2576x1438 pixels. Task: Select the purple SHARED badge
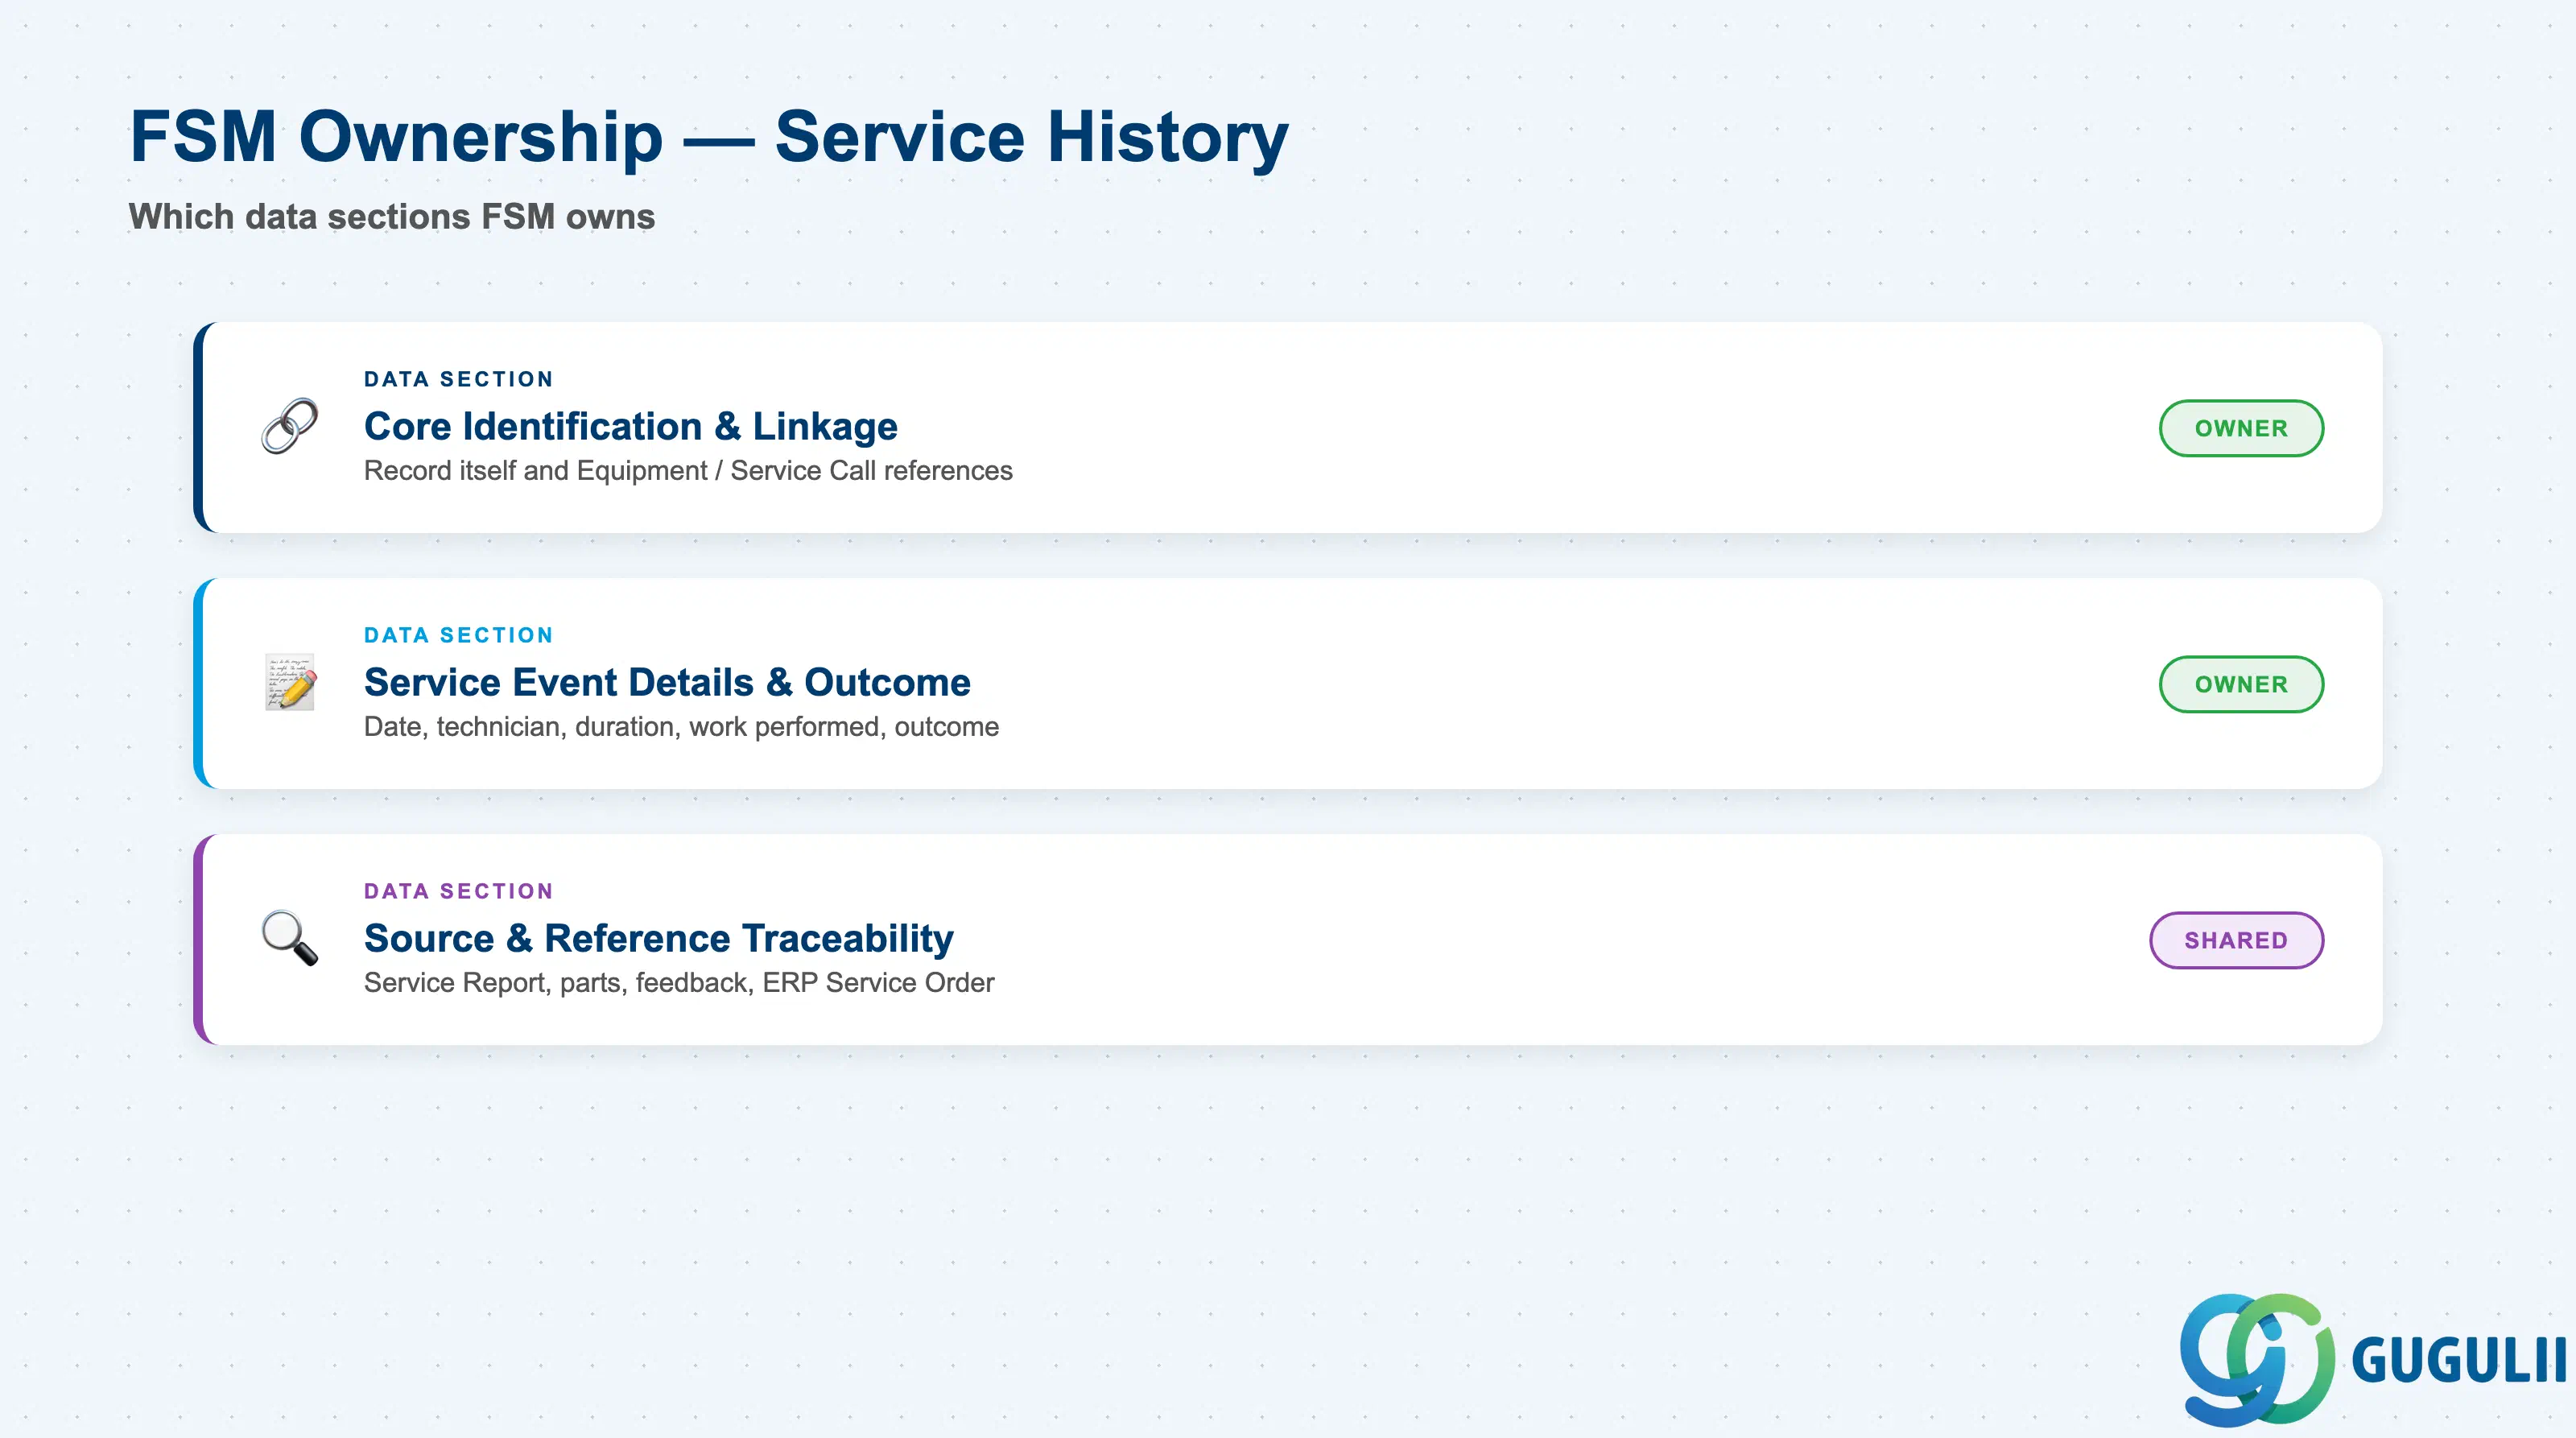point(2236,940)
